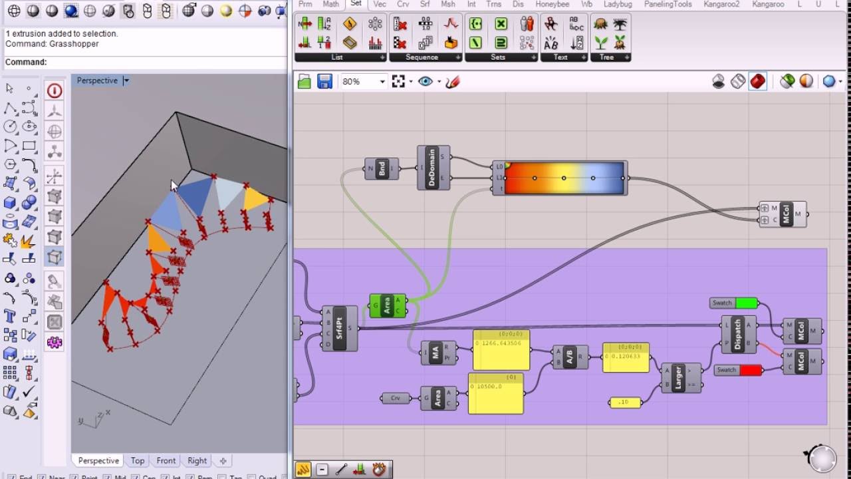
Task: Click the palm tree component icon
Action: pos(620,24)
